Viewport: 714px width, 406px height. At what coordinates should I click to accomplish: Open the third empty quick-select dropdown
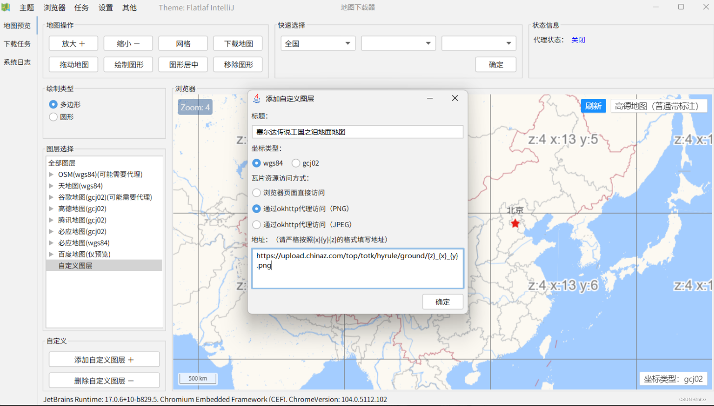479,43
